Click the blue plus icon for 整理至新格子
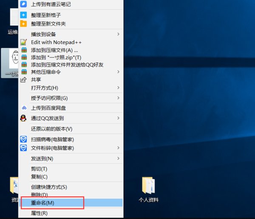The width and height of the screenshot is (255, 219). pyautogui.click(x=23, y=15)
